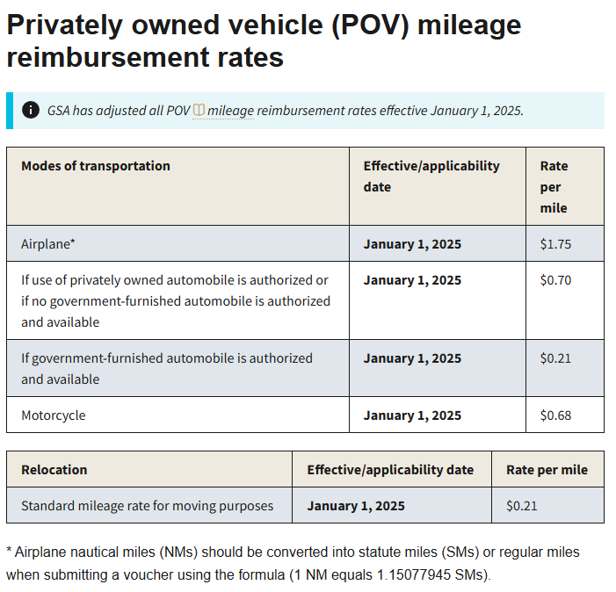Viewport: 616px width, 592px height.
Task: Click the $0.21 rate in the Relocation table
Action: tap(521, 506)
